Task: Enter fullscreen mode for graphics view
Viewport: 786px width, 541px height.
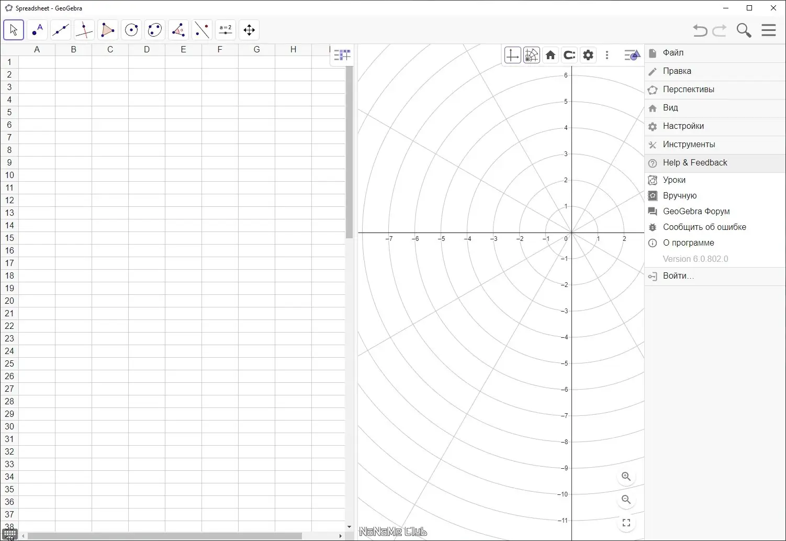Action: pos(626,523)
